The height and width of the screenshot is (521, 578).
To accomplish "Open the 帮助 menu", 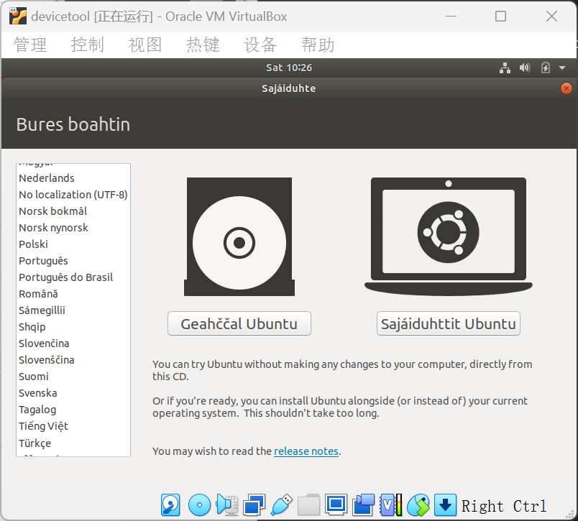I will click(318, 45).
